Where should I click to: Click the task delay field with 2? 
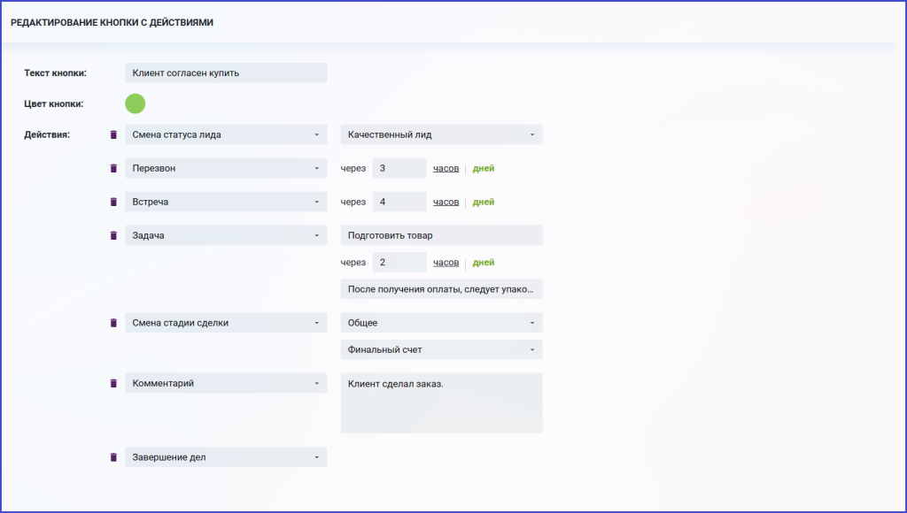point(399,263)
